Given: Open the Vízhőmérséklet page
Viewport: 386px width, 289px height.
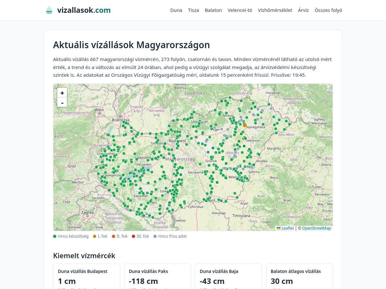Looking at the screenshot, I should point(275,10).
